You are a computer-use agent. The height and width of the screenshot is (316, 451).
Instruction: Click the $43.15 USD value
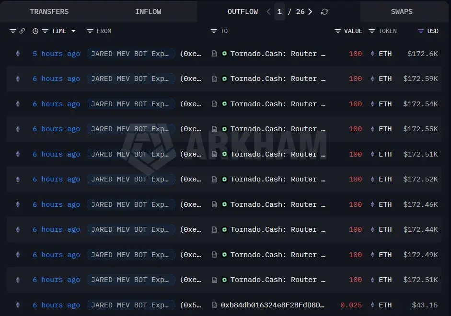(x=425, y=305)
